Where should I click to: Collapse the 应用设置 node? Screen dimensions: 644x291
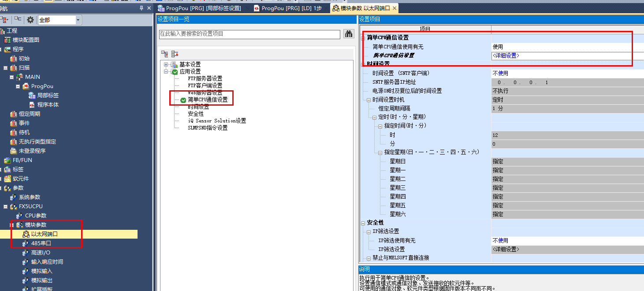(166, 71)
